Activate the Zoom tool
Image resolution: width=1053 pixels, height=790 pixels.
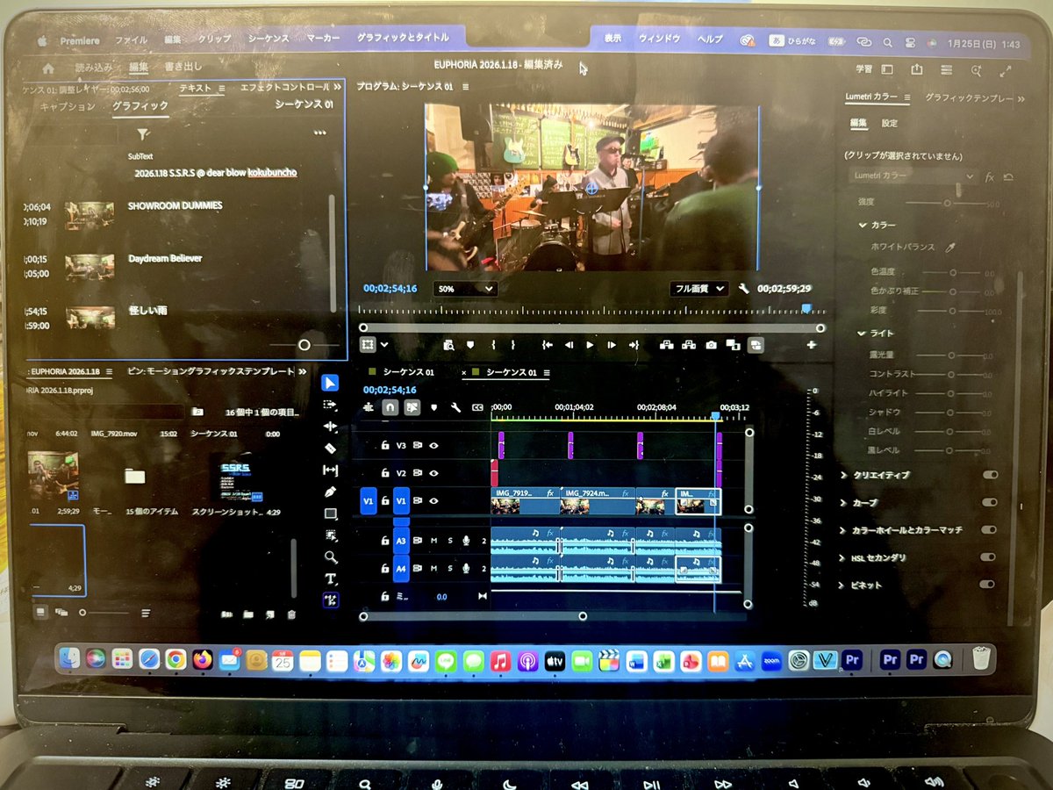pyautogui.click(x=330, y=557)
